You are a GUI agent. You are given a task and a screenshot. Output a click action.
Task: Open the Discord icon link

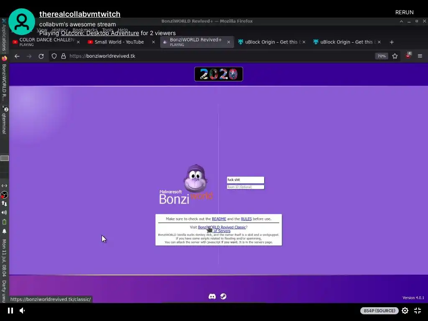click(212, 296)
